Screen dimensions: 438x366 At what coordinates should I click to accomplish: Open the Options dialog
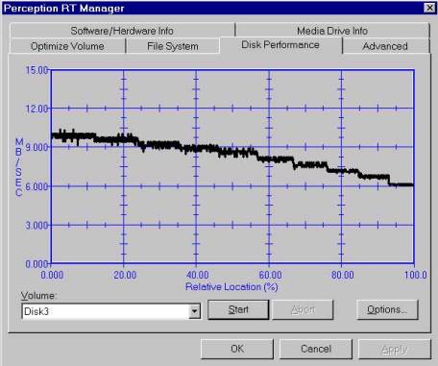point(387,309)
